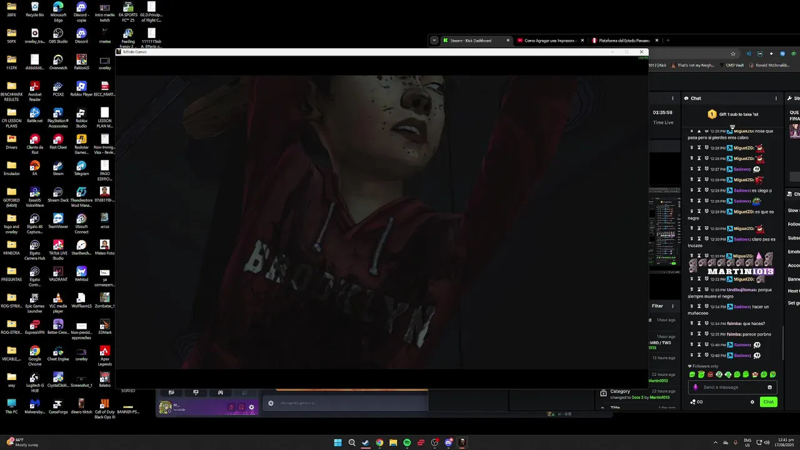
Task: Open the CMD Vault bookmark
Action: pyautogui.click(x=731, y=65)
